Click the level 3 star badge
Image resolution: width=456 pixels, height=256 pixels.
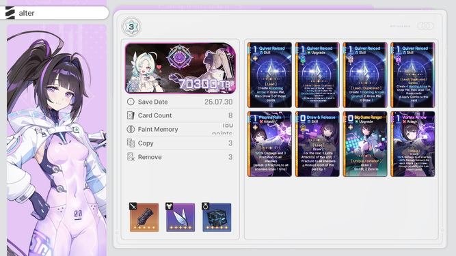131,27
